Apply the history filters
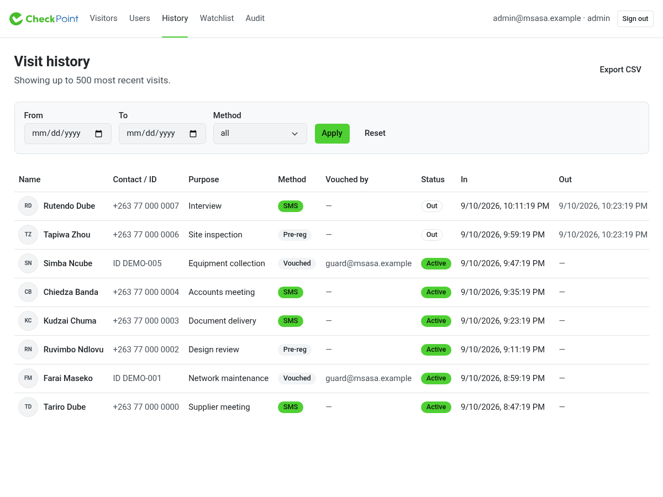Viewport: 663px width, 497px height. 332,134
